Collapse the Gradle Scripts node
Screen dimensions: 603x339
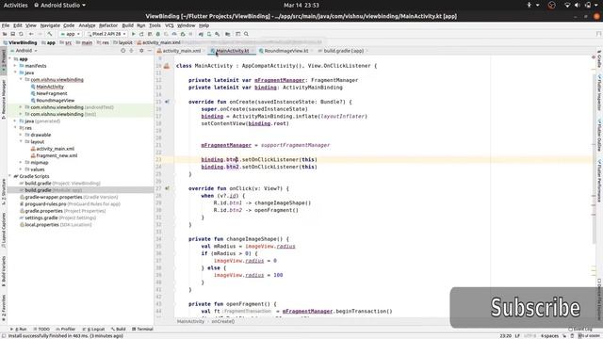[x=10, y=176]
